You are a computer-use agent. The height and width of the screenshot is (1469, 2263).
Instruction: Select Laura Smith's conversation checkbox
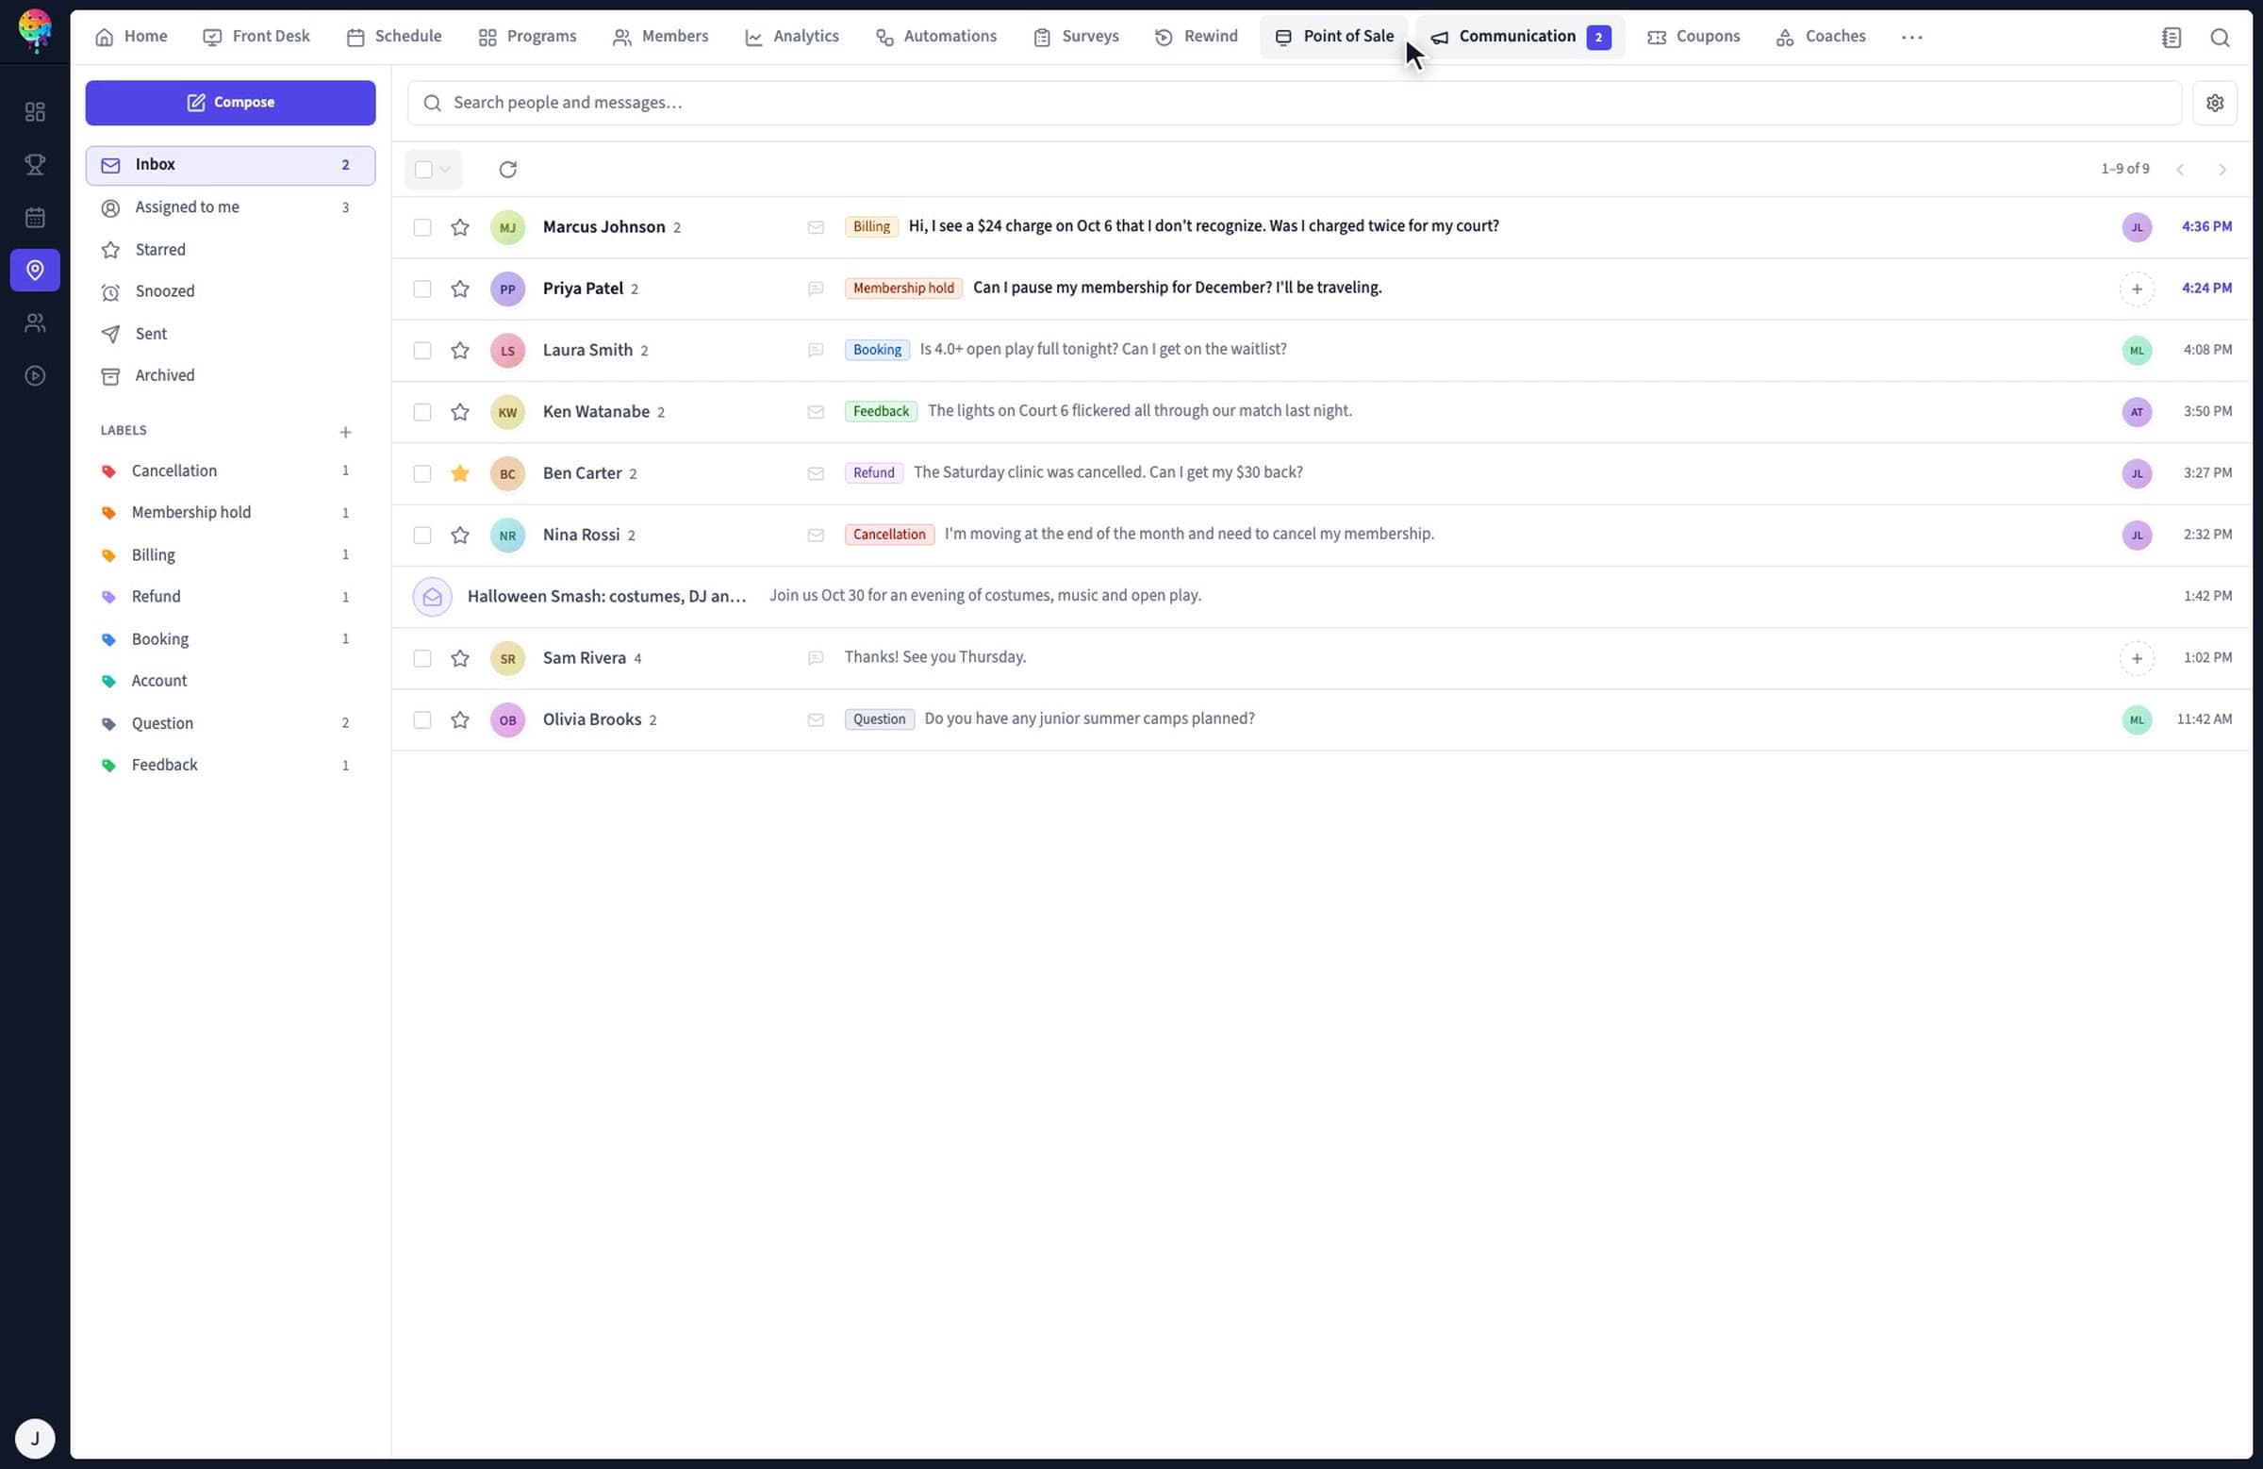click(x=422, y=350)
